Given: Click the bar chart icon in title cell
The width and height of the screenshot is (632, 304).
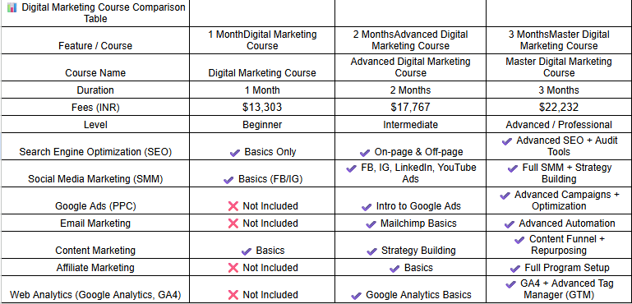Looking at the screenshot, I should (12, 7).
